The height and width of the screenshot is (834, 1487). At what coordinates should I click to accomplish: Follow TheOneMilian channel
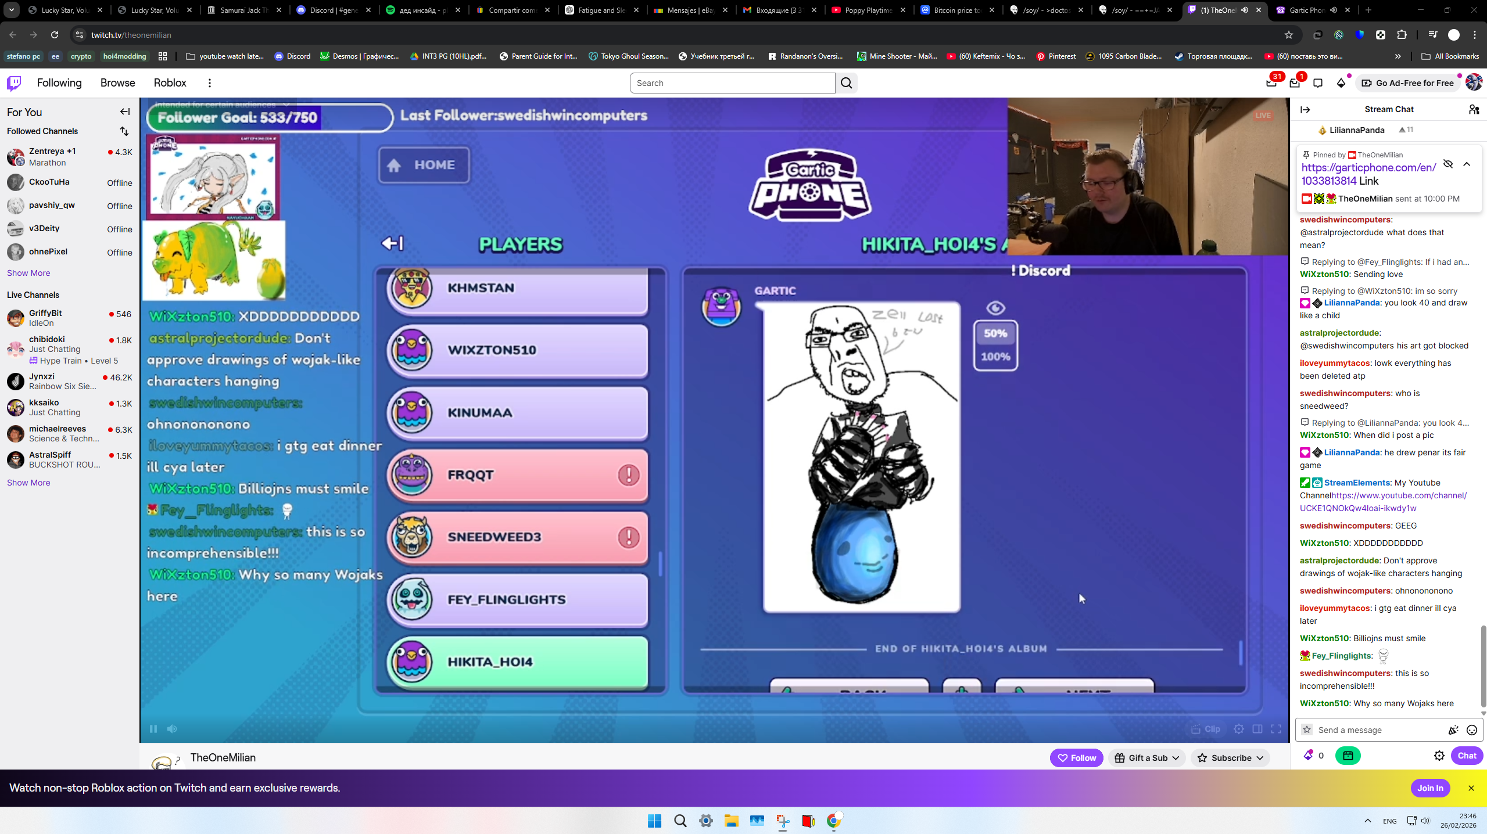(1076, 758)
